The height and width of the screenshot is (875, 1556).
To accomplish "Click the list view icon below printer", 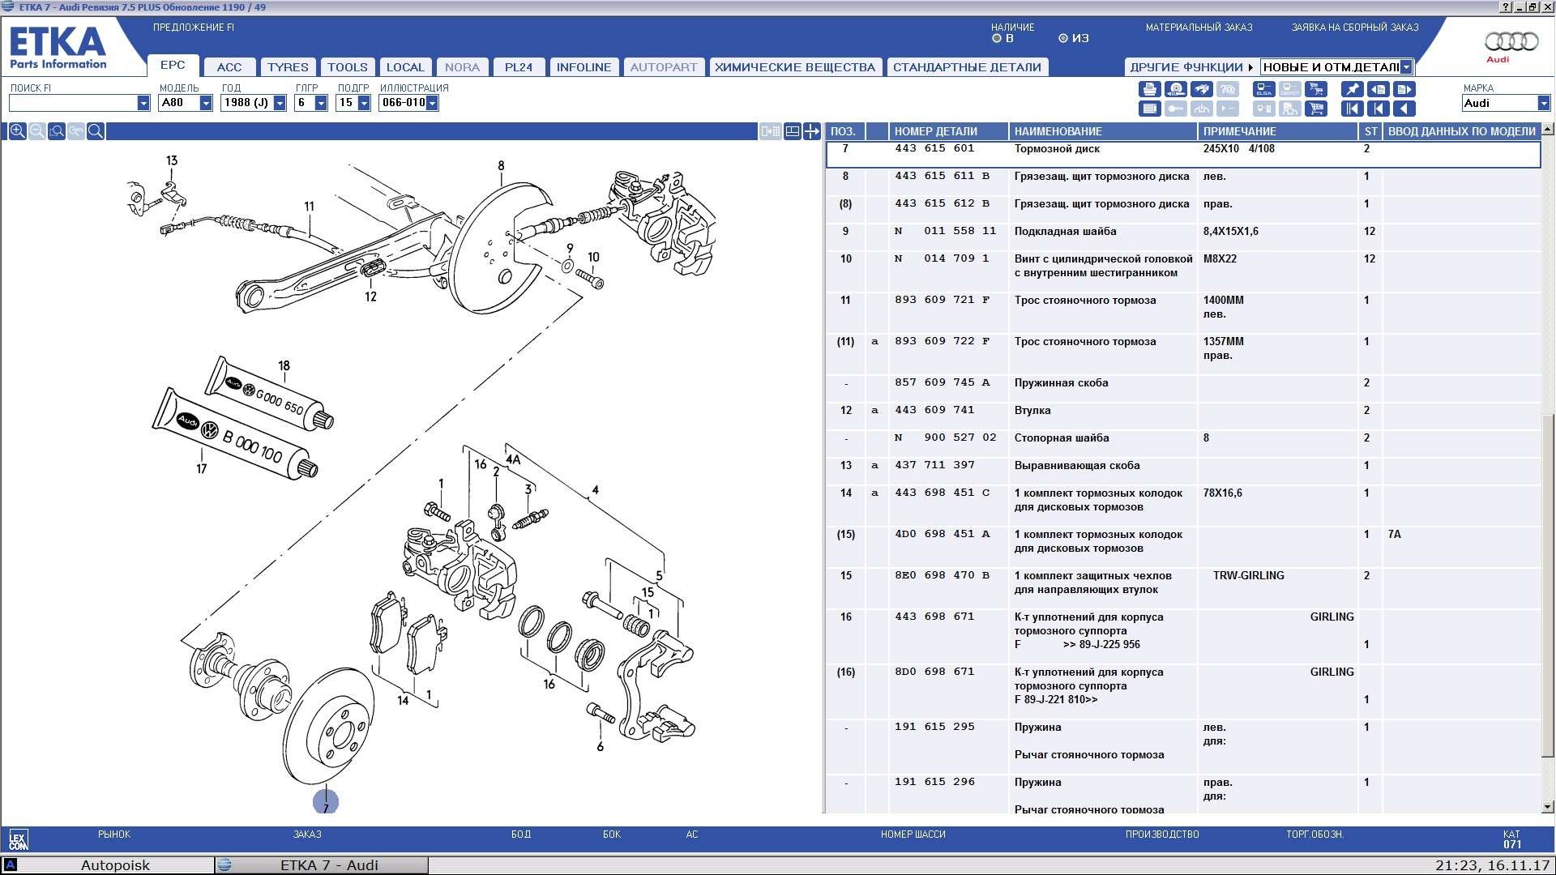I will tap(1149, 109).
